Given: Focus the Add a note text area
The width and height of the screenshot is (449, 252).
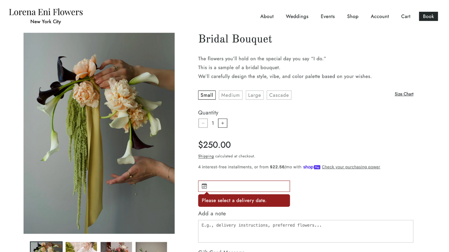Looking at the screenshot, I should click(x=306, y=231).
